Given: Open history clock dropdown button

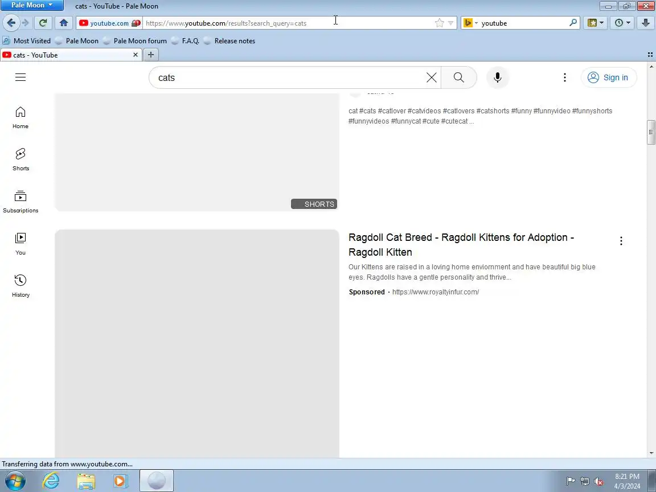Looking at the screenshot, I should point(622,23).
